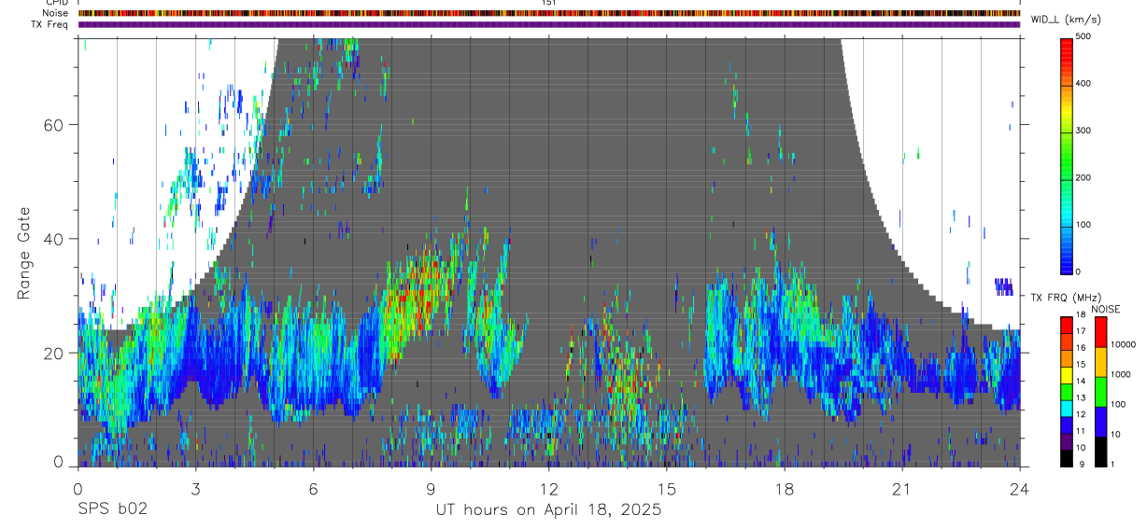Click the 1 tick on NOISE colorbar
This screenshot has width=1147, height=529.
(x=1114, y=465)
